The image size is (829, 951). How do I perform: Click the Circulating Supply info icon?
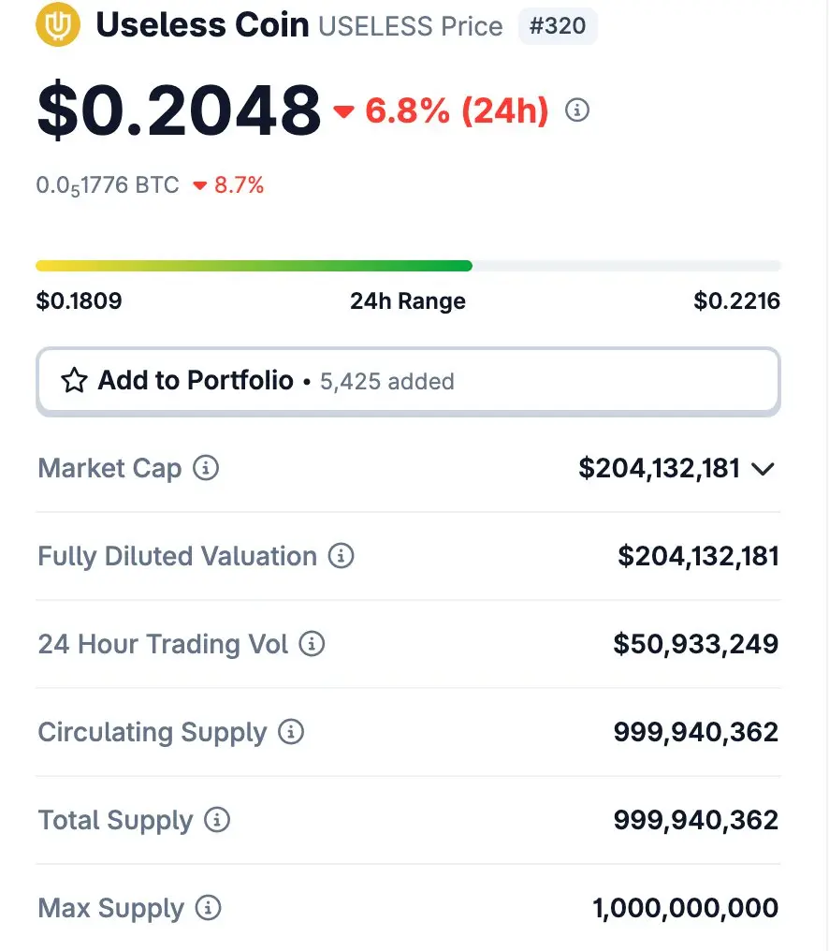(x=290, y=732)
